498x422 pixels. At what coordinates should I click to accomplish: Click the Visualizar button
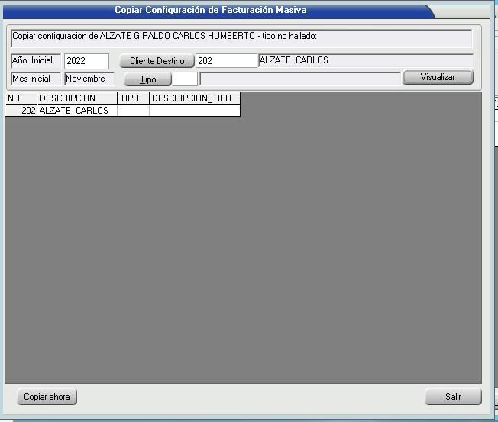437,77
